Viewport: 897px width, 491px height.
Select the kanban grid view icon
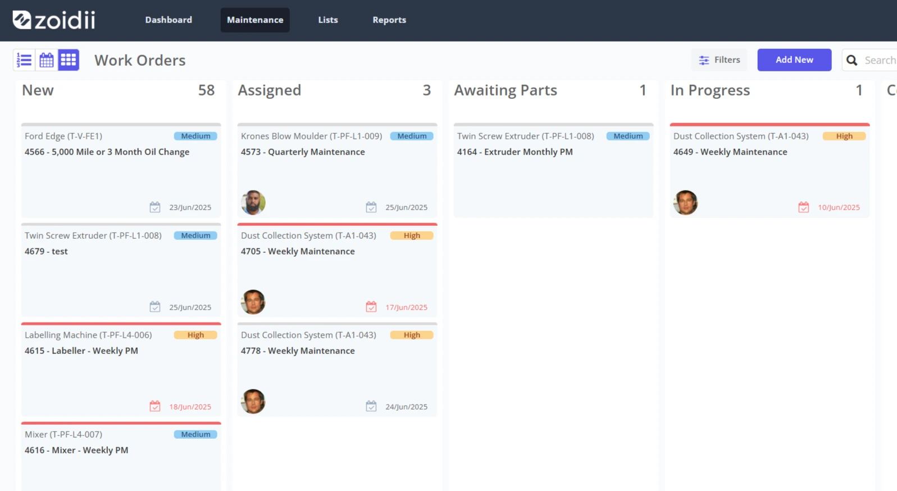69,60
